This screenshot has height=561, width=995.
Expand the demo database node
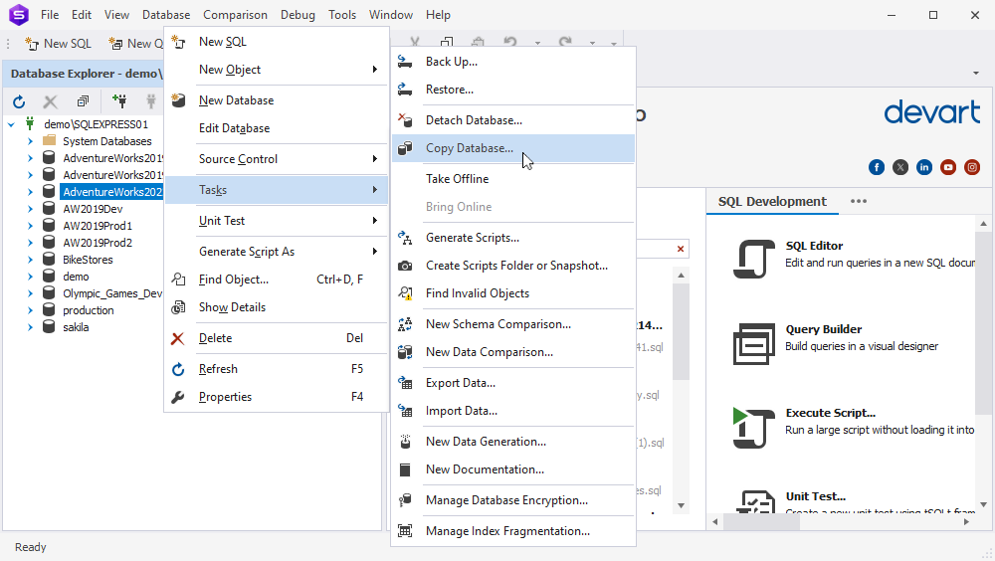pos(30,277)
